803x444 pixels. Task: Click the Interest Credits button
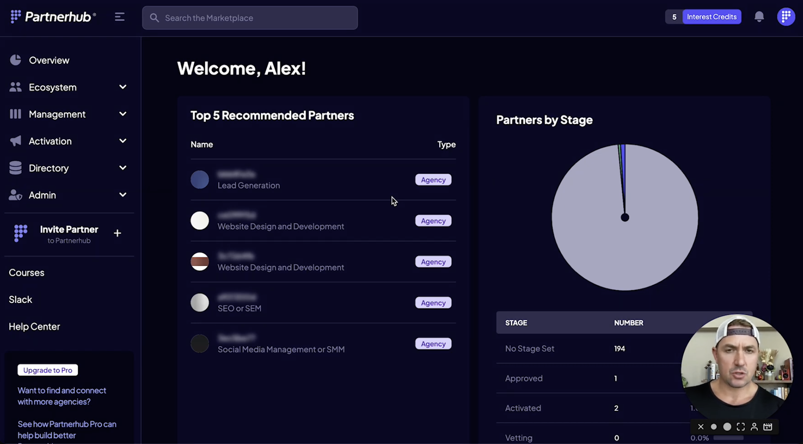tap(712, 17)
